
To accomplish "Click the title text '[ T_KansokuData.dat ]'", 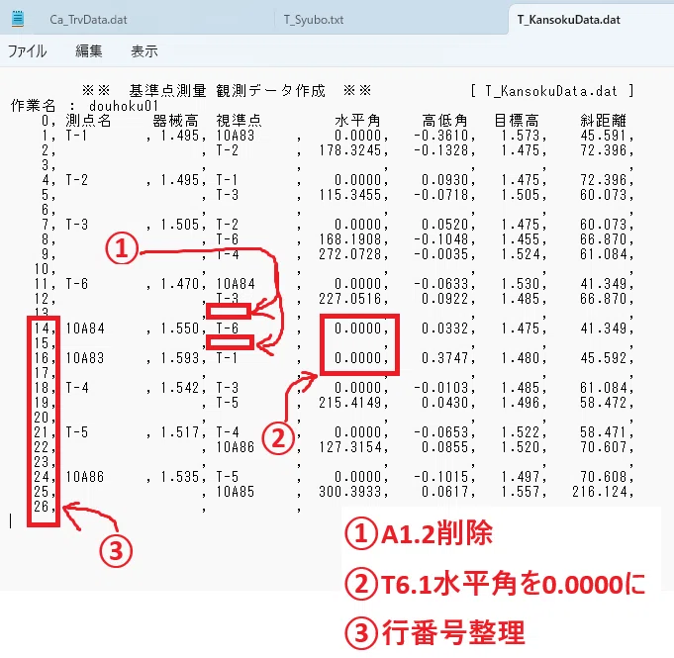I will point(552,91).
